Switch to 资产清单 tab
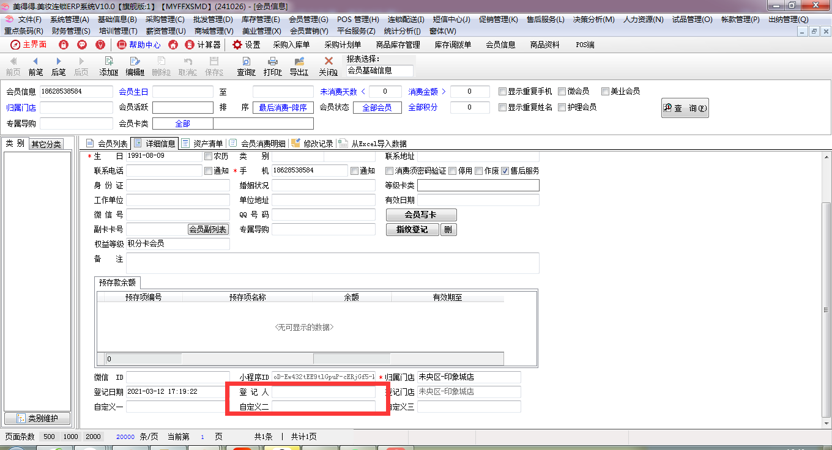 202,144
